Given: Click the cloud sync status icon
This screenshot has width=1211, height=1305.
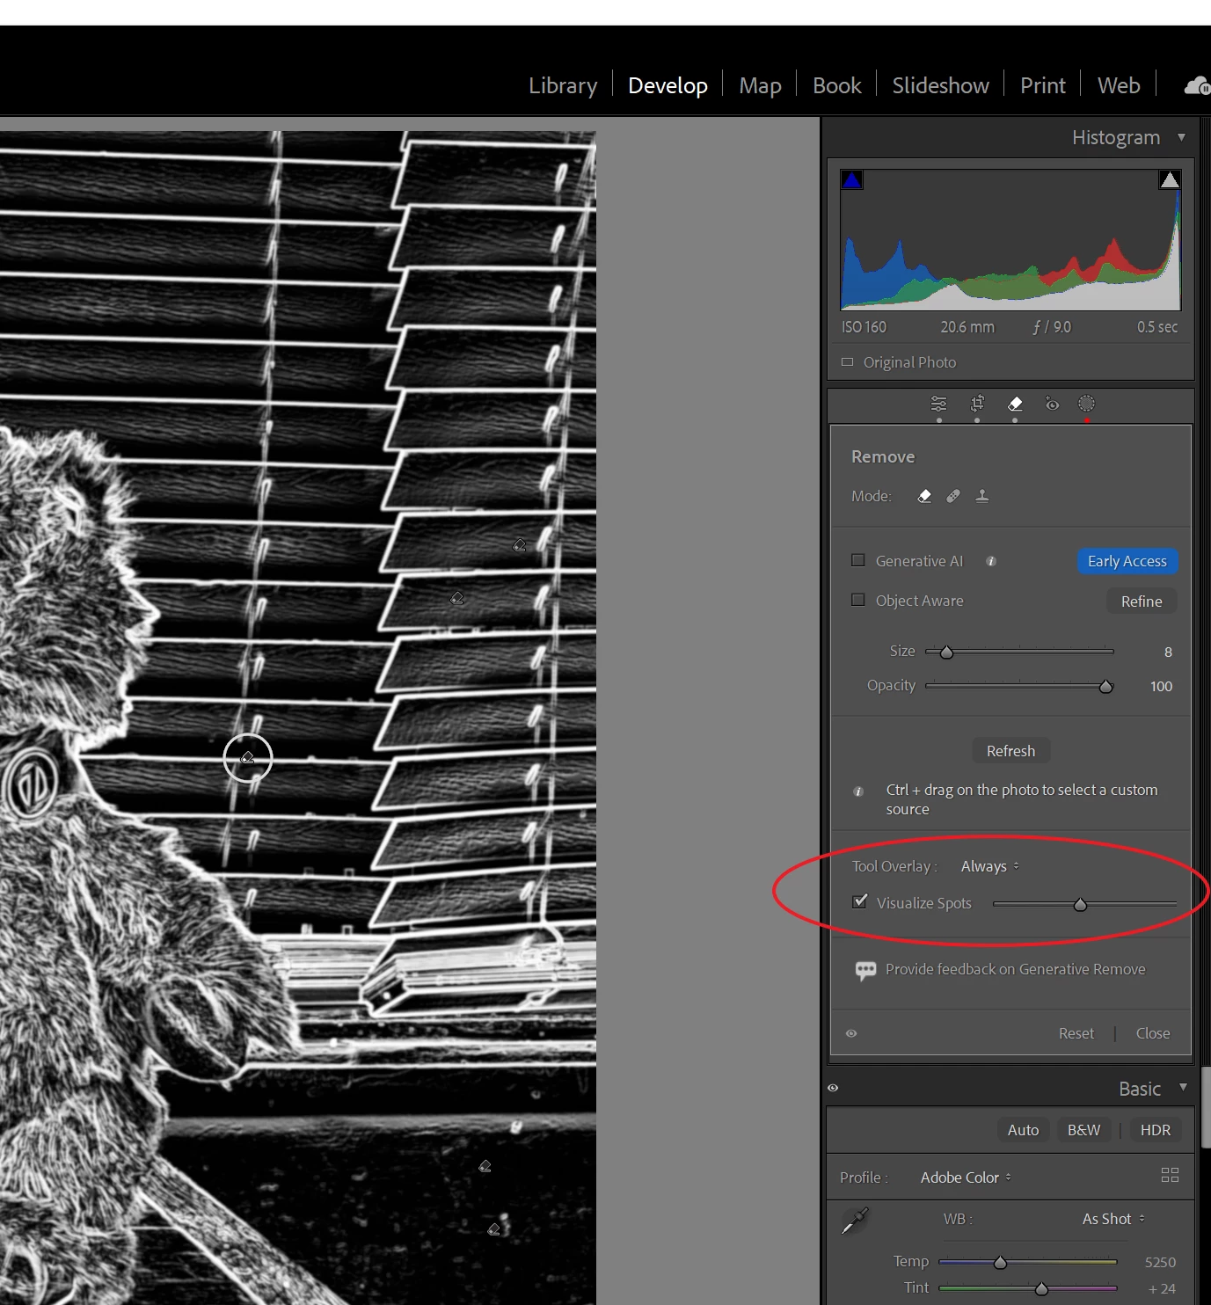Looking at the screenshot, I should (x=1197, y=85).
